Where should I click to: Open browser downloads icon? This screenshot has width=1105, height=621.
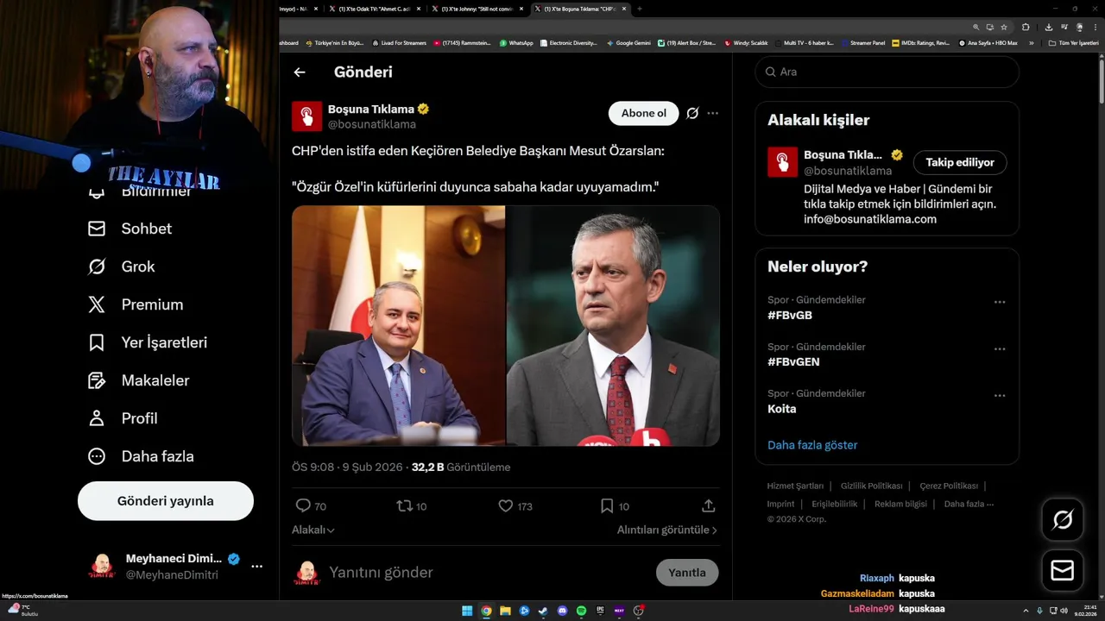point(1048,27)
